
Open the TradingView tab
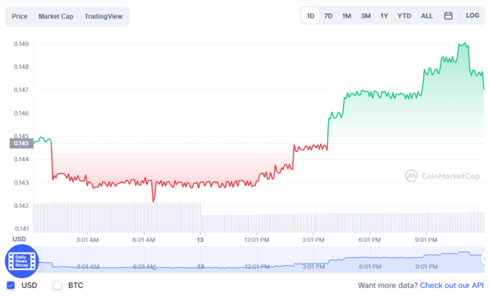103,16
